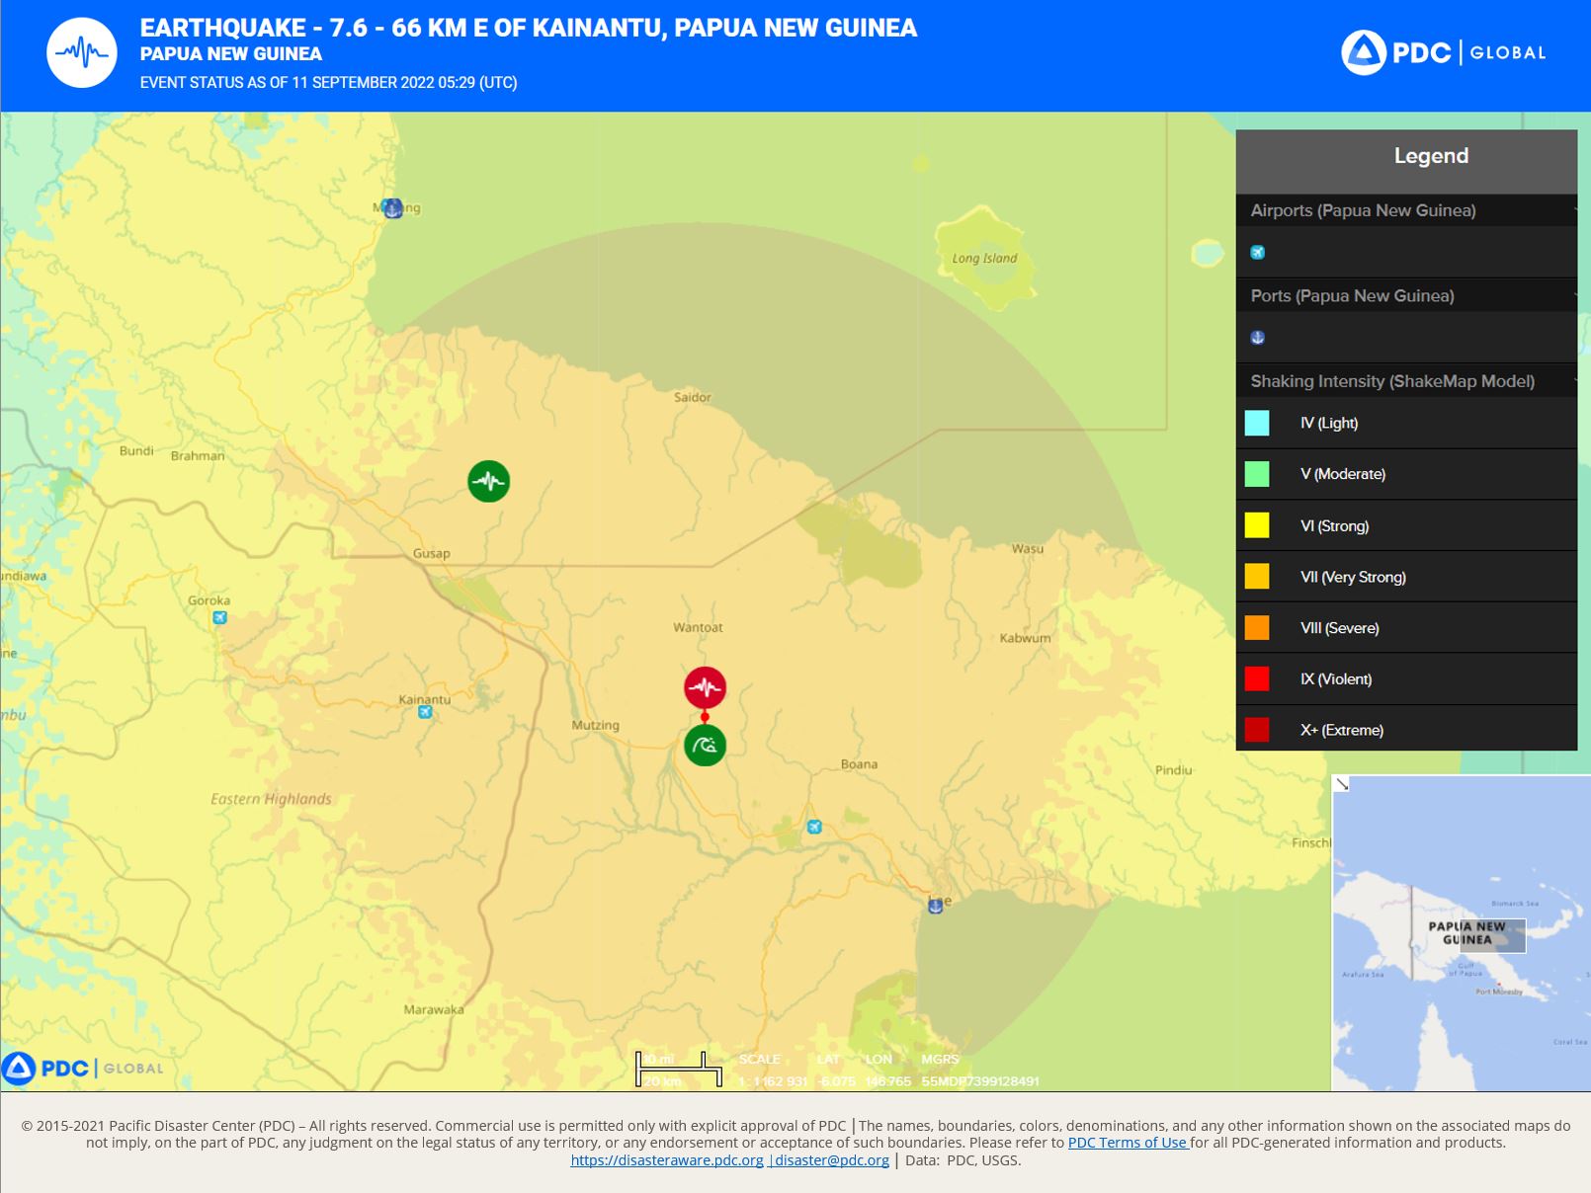This screenshot has height=1193, width=1591.
Task: Click the IX (Violent) red swatch
Action: click(x=1257, y=679)
